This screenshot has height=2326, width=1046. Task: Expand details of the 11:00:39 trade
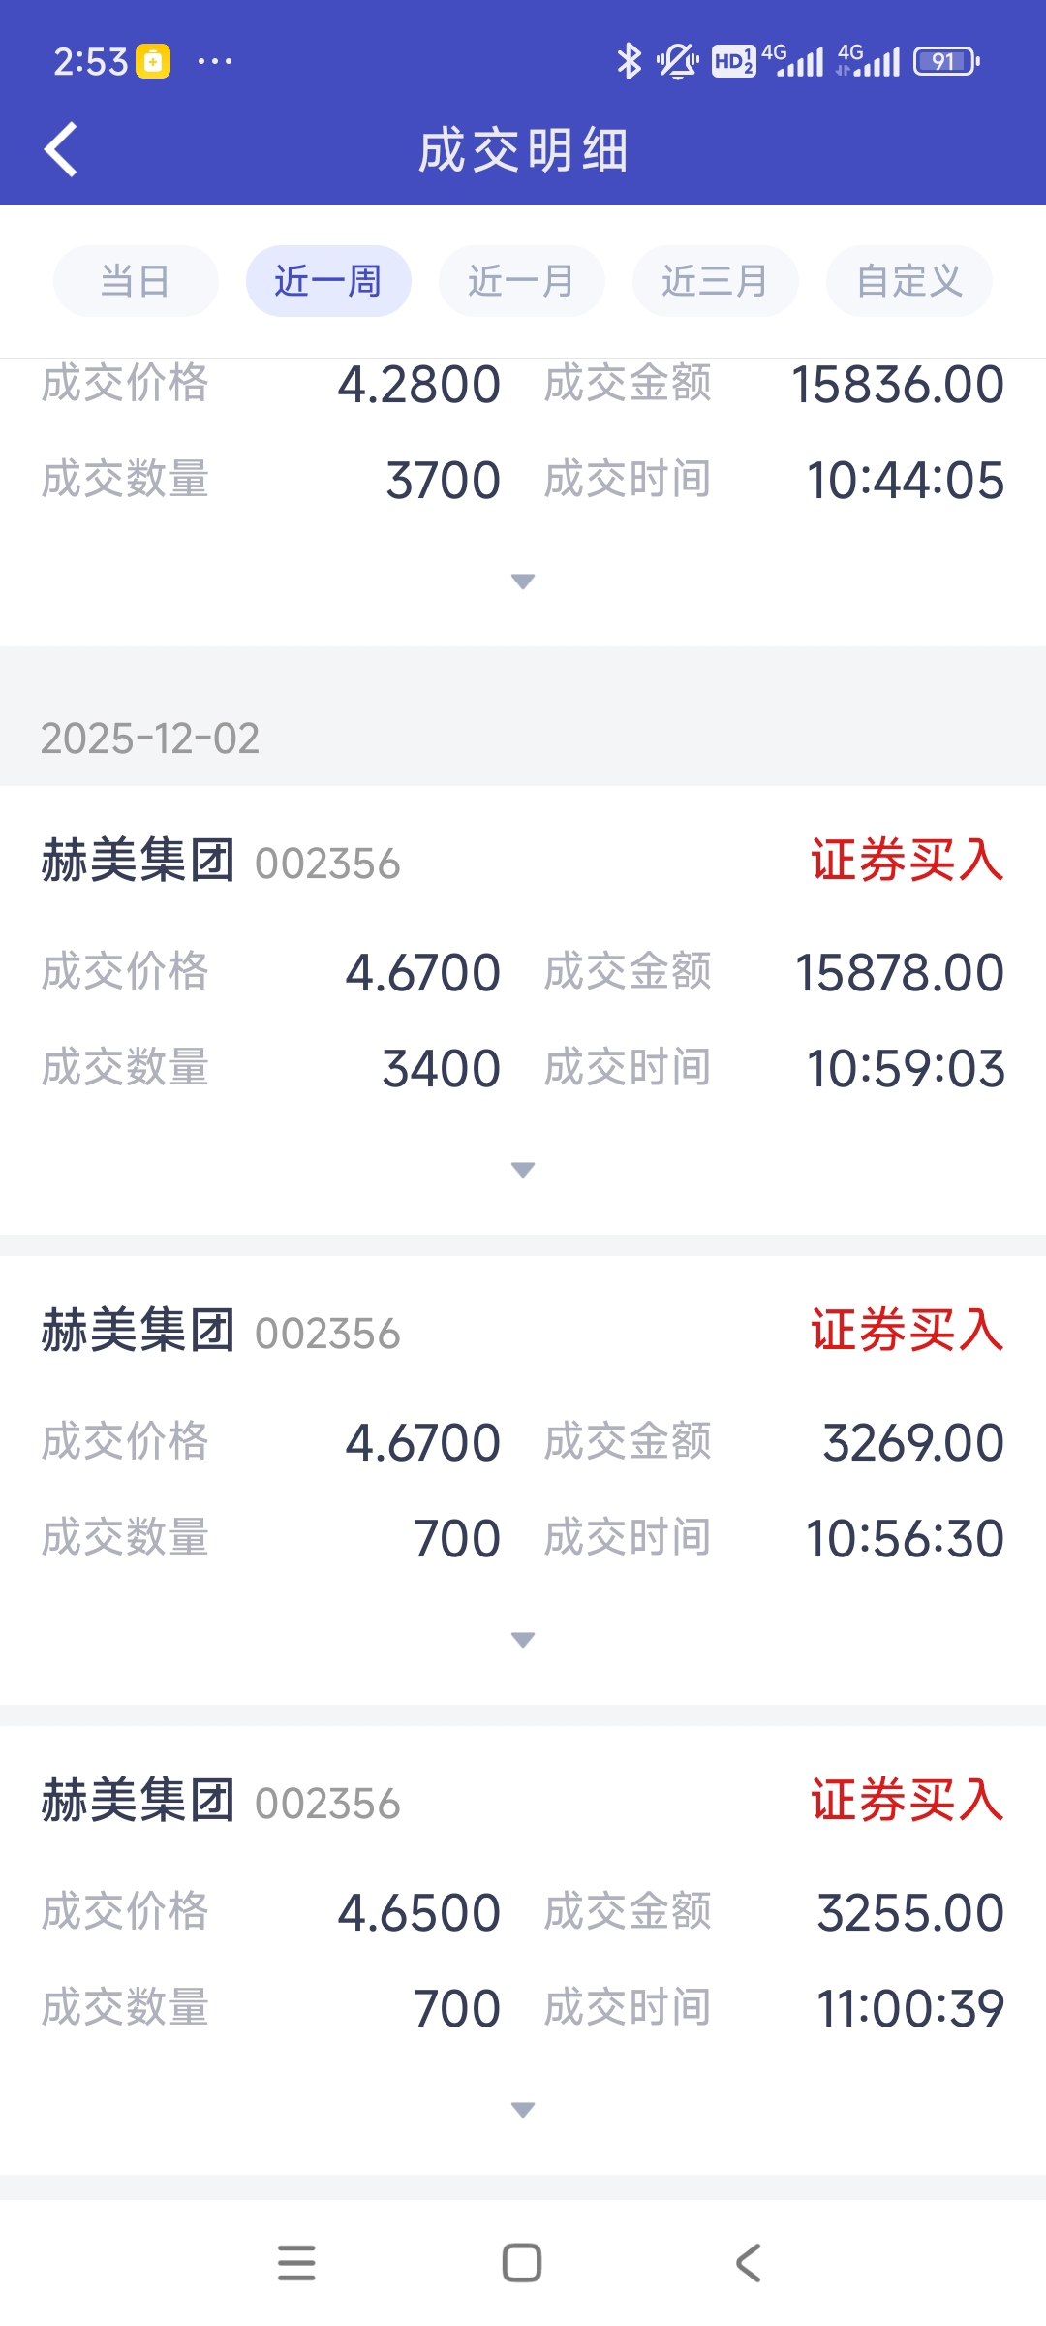[523, 2110]
